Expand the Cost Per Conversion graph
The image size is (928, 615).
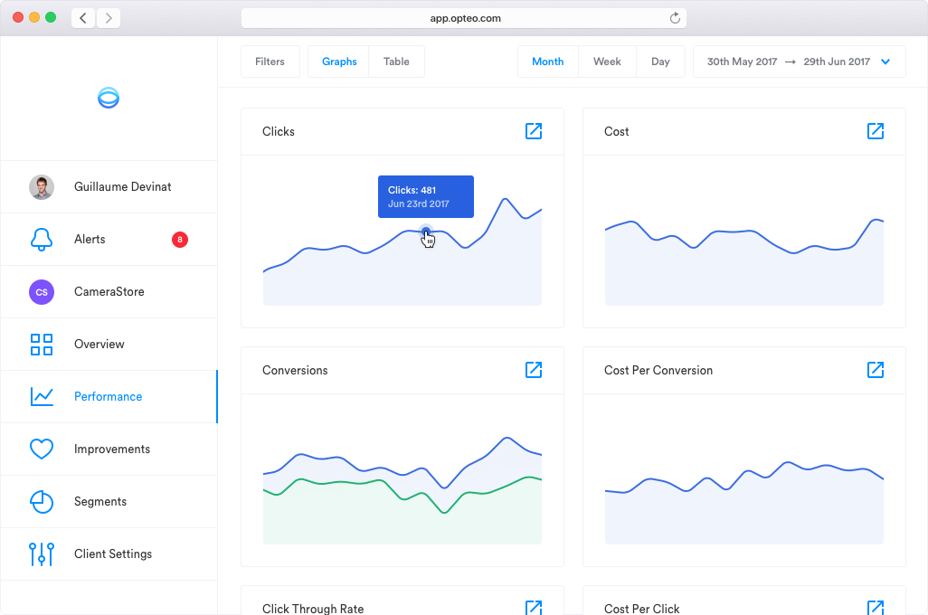[x=876, y=370]
